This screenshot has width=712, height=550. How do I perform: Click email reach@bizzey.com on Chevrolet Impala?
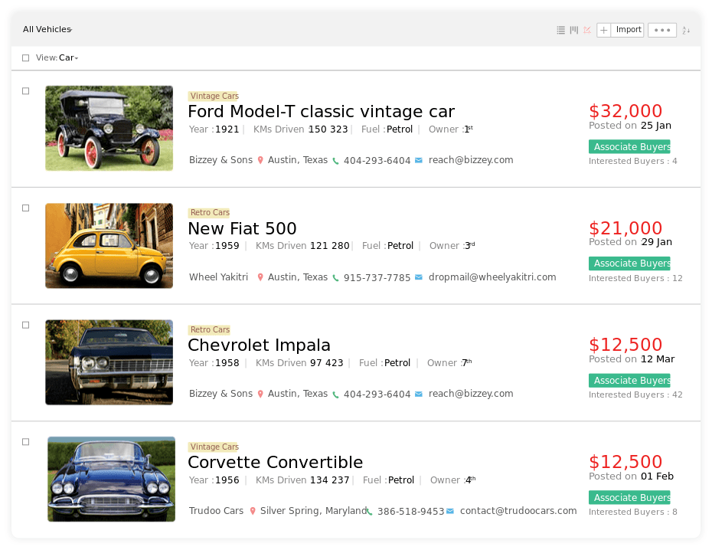click(470, 394)
